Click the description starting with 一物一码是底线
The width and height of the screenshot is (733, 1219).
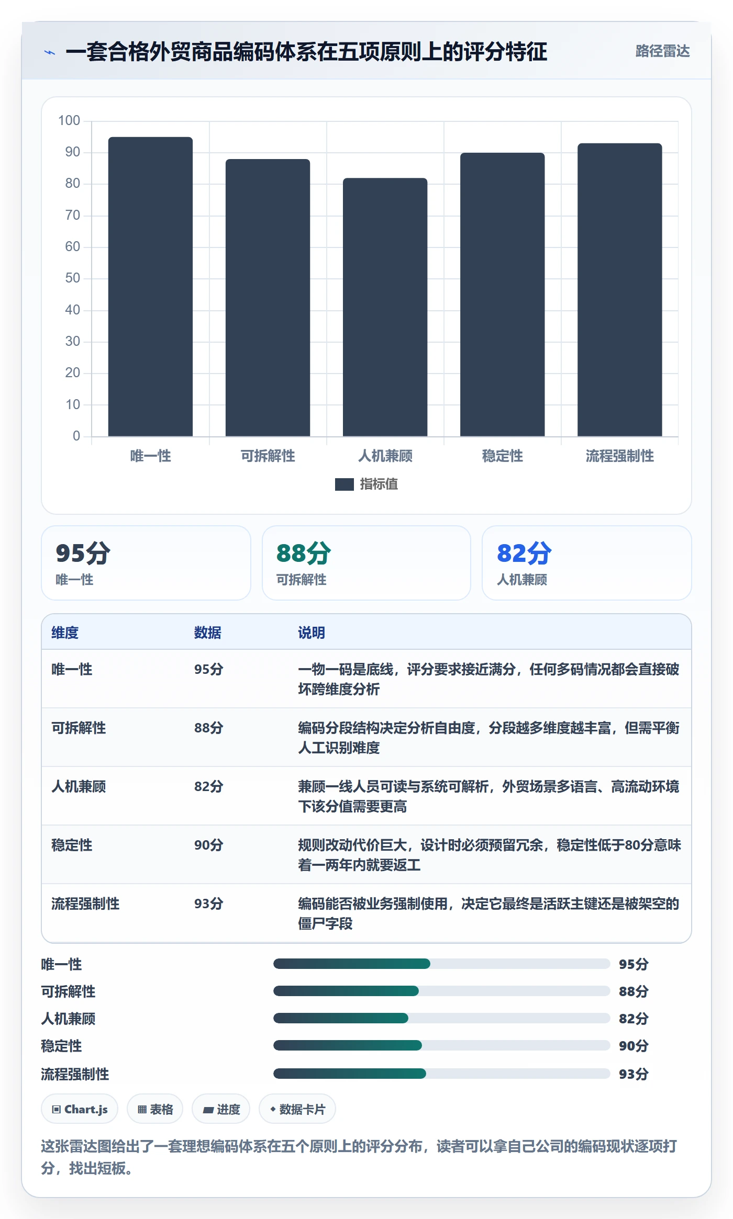tap(488, 679)
